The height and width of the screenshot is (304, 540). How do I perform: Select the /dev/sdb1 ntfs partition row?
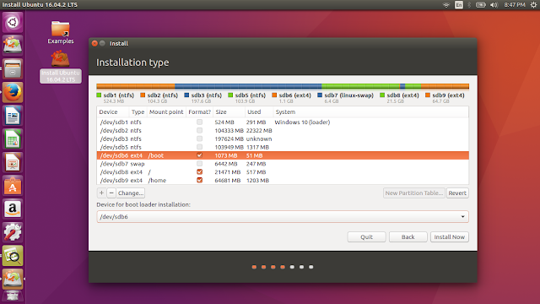(283, 122)
